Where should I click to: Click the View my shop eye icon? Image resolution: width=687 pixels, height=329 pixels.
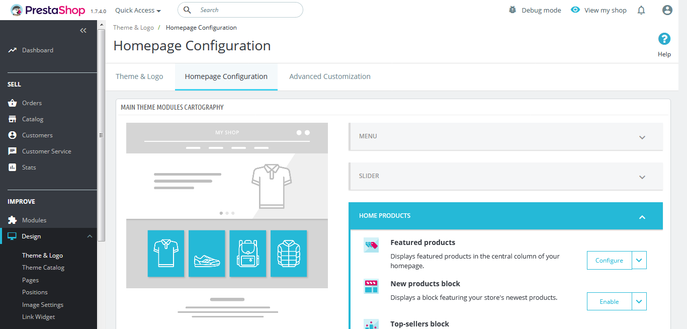pyautogui.click(x=575, y=10)
